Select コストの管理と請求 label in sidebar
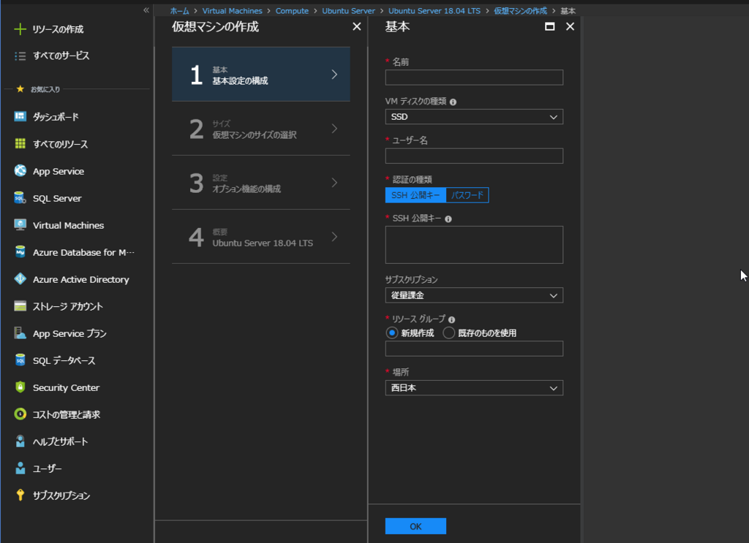This screenshot has height=543, width=749. (66, 414)
